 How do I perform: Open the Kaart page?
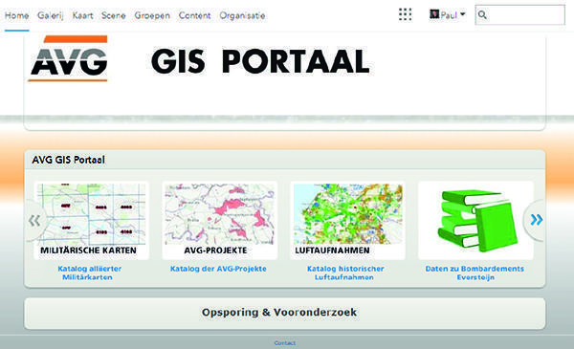click(82, 15)
